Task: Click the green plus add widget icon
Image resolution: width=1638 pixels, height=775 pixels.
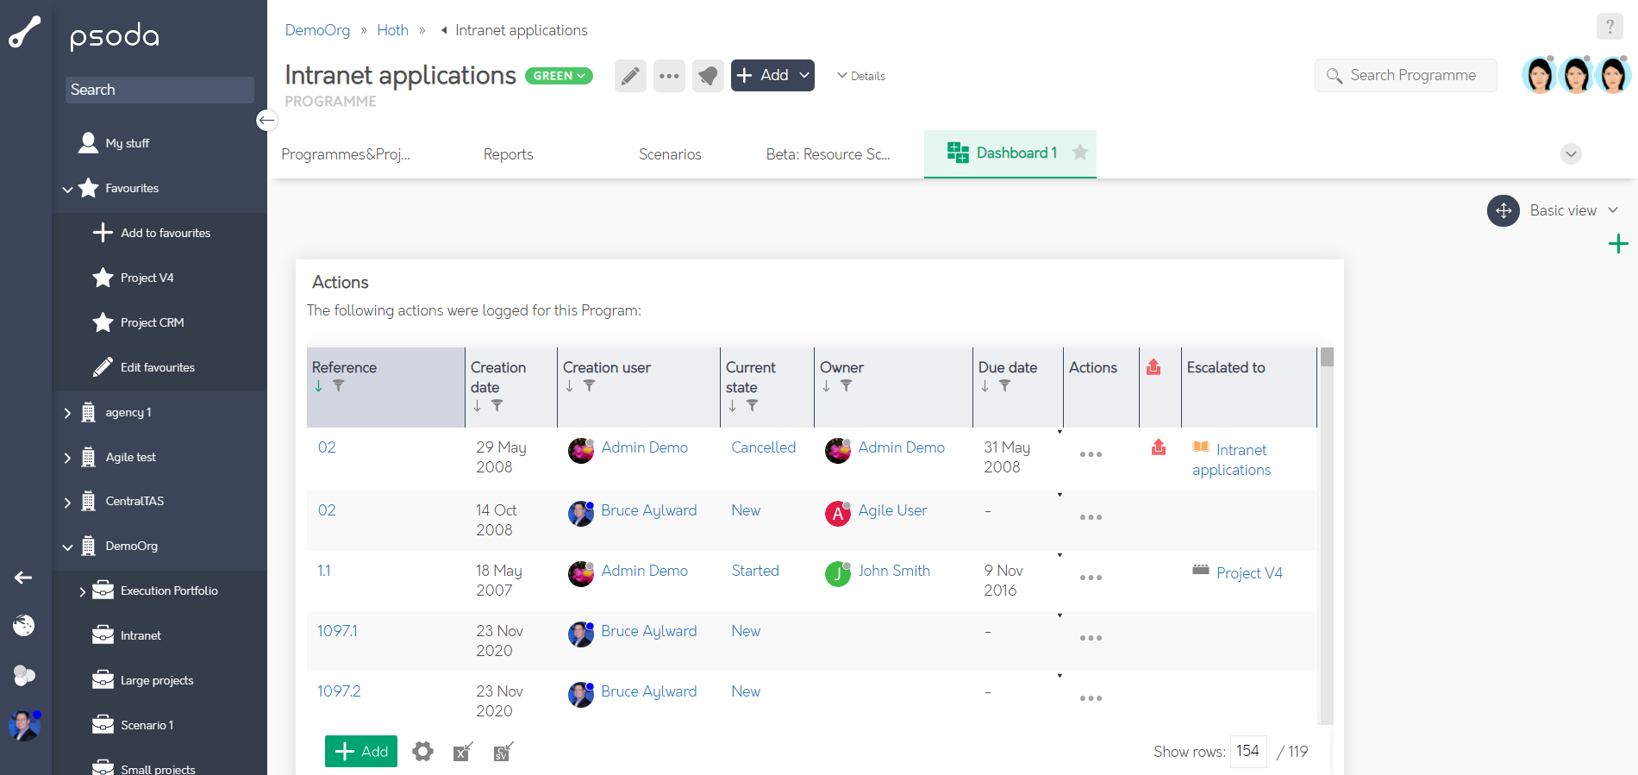Action: click(1618, 244)
